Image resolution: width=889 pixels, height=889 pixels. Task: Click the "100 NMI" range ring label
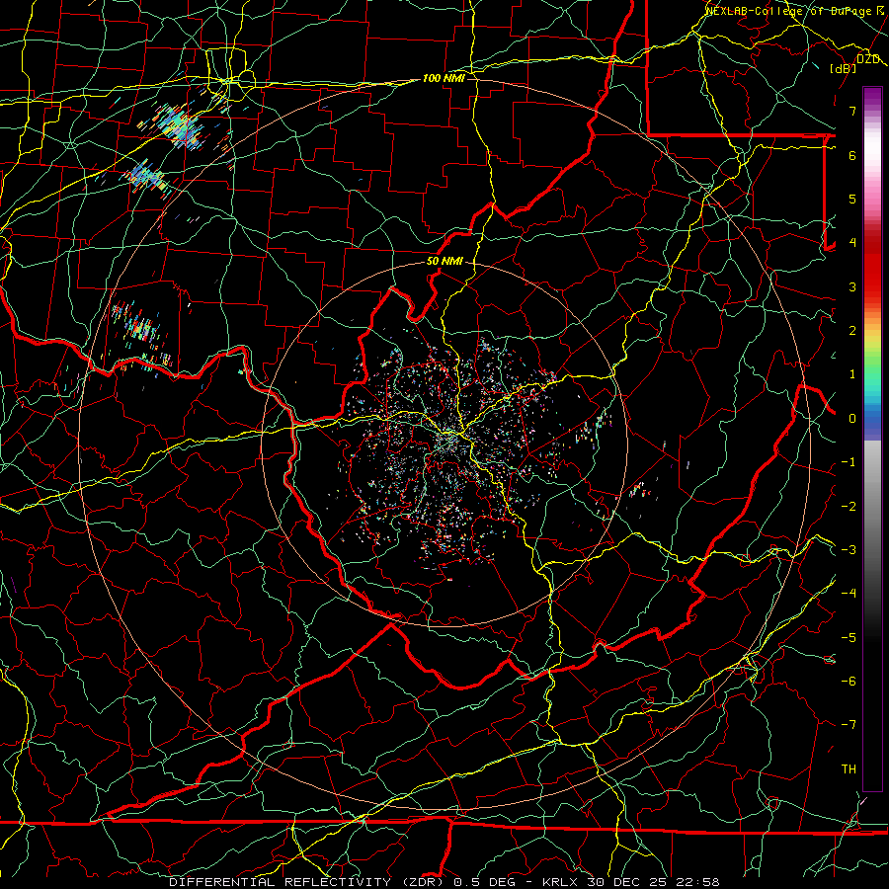point(444,78)
